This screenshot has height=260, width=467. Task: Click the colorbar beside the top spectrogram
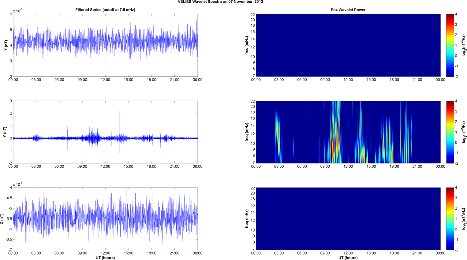point(450,45)
